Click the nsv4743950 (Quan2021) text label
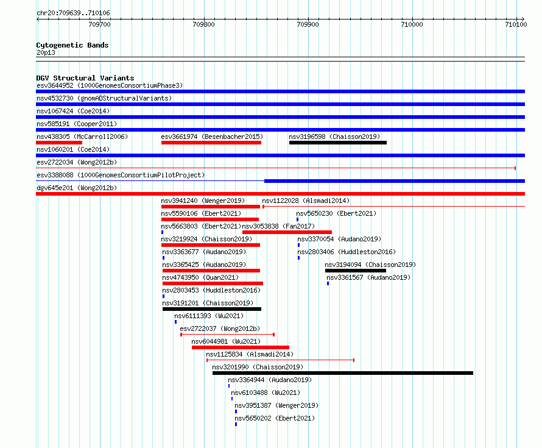The height and width of the screenshot is (448, 542). tap(200, 277)
